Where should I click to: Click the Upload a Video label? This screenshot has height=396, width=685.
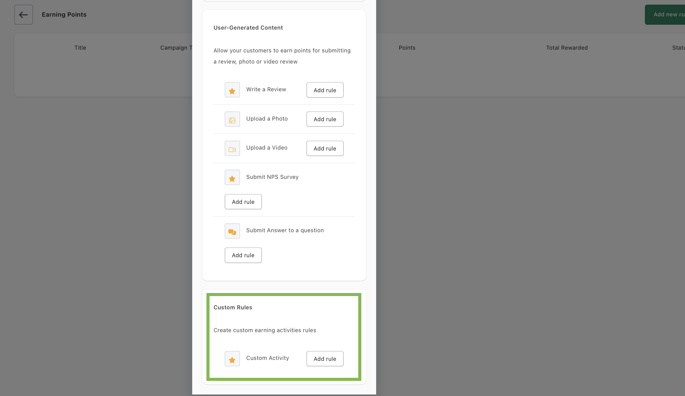[x=267, y=148]
